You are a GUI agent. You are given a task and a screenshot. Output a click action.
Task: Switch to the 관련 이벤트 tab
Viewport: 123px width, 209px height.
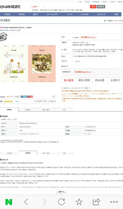(x=46, y=110)
